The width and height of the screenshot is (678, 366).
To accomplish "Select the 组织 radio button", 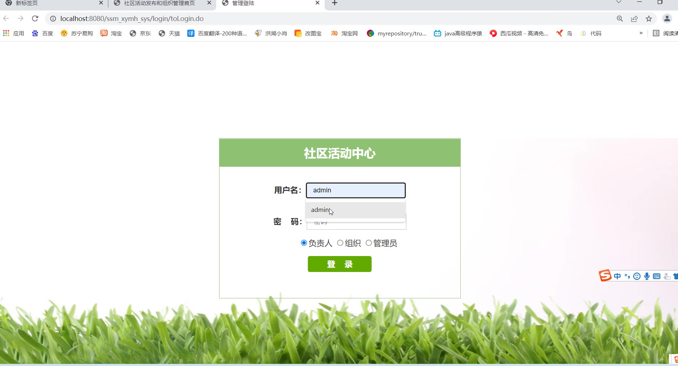I will pyautogui.click(x=340, y=243).
